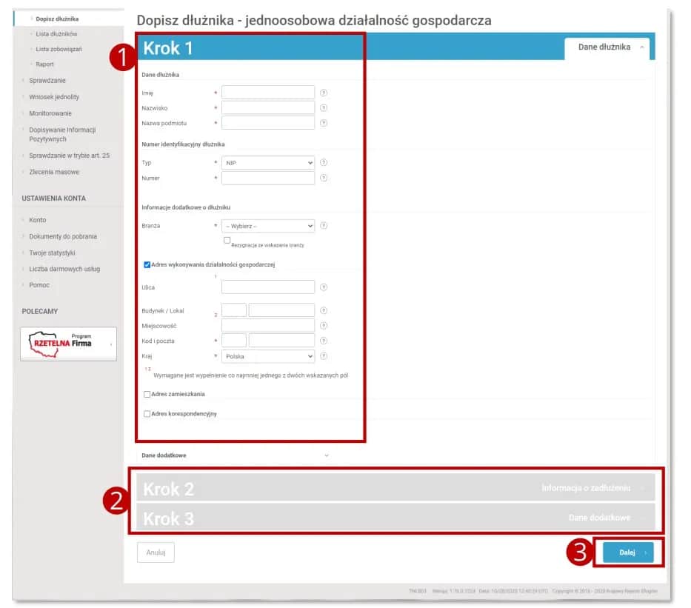This screenshot has width=691, height=608.
Task: Open the Kraj dropdown showing Polska
Action: pos(267,356)
